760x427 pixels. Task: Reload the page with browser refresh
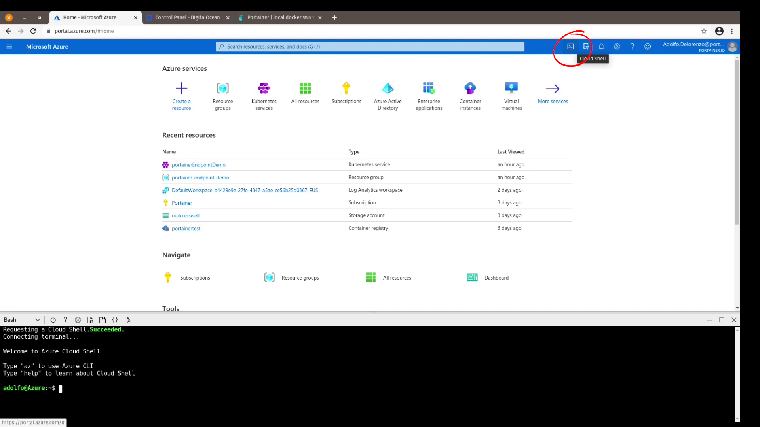pos(33,31)
